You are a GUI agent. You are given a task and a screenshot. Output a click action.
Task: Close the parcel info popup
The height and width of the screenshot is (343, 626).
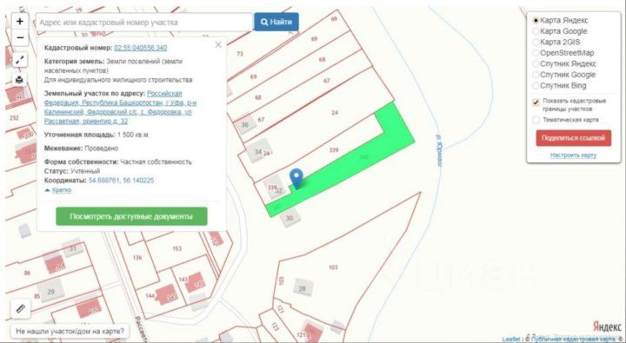[x=218, y=44]
